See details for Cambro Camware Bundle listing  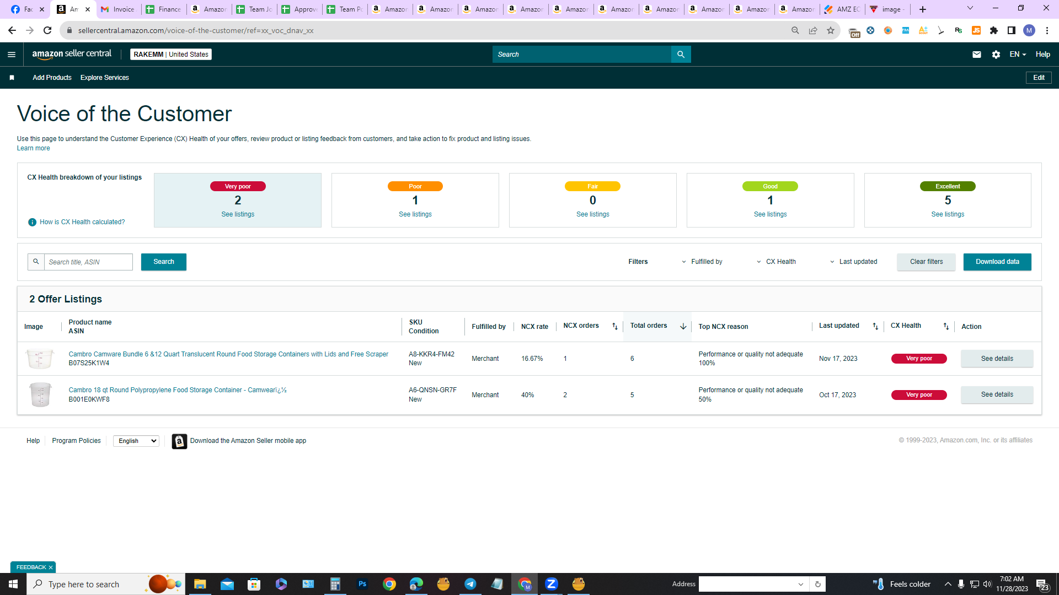997,359
